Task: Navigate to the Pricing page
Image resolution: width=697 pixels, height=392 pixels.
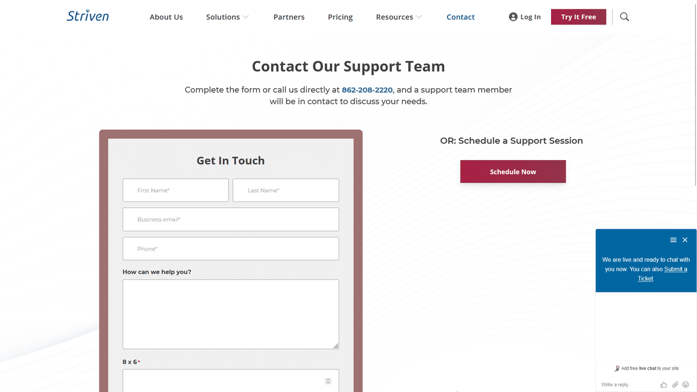Action: 340,17
